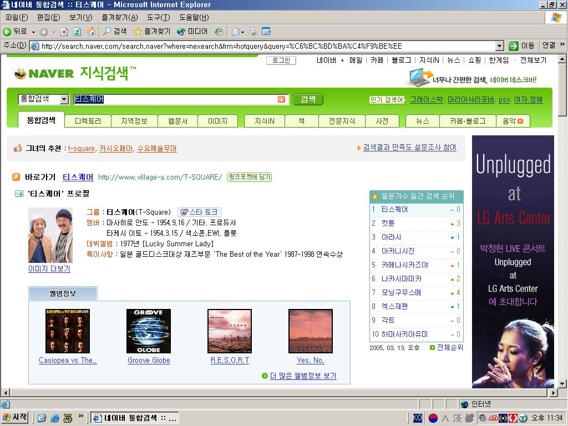Click the Edit page icon in toolbar
568x426 pixels.
coord(266,32)
